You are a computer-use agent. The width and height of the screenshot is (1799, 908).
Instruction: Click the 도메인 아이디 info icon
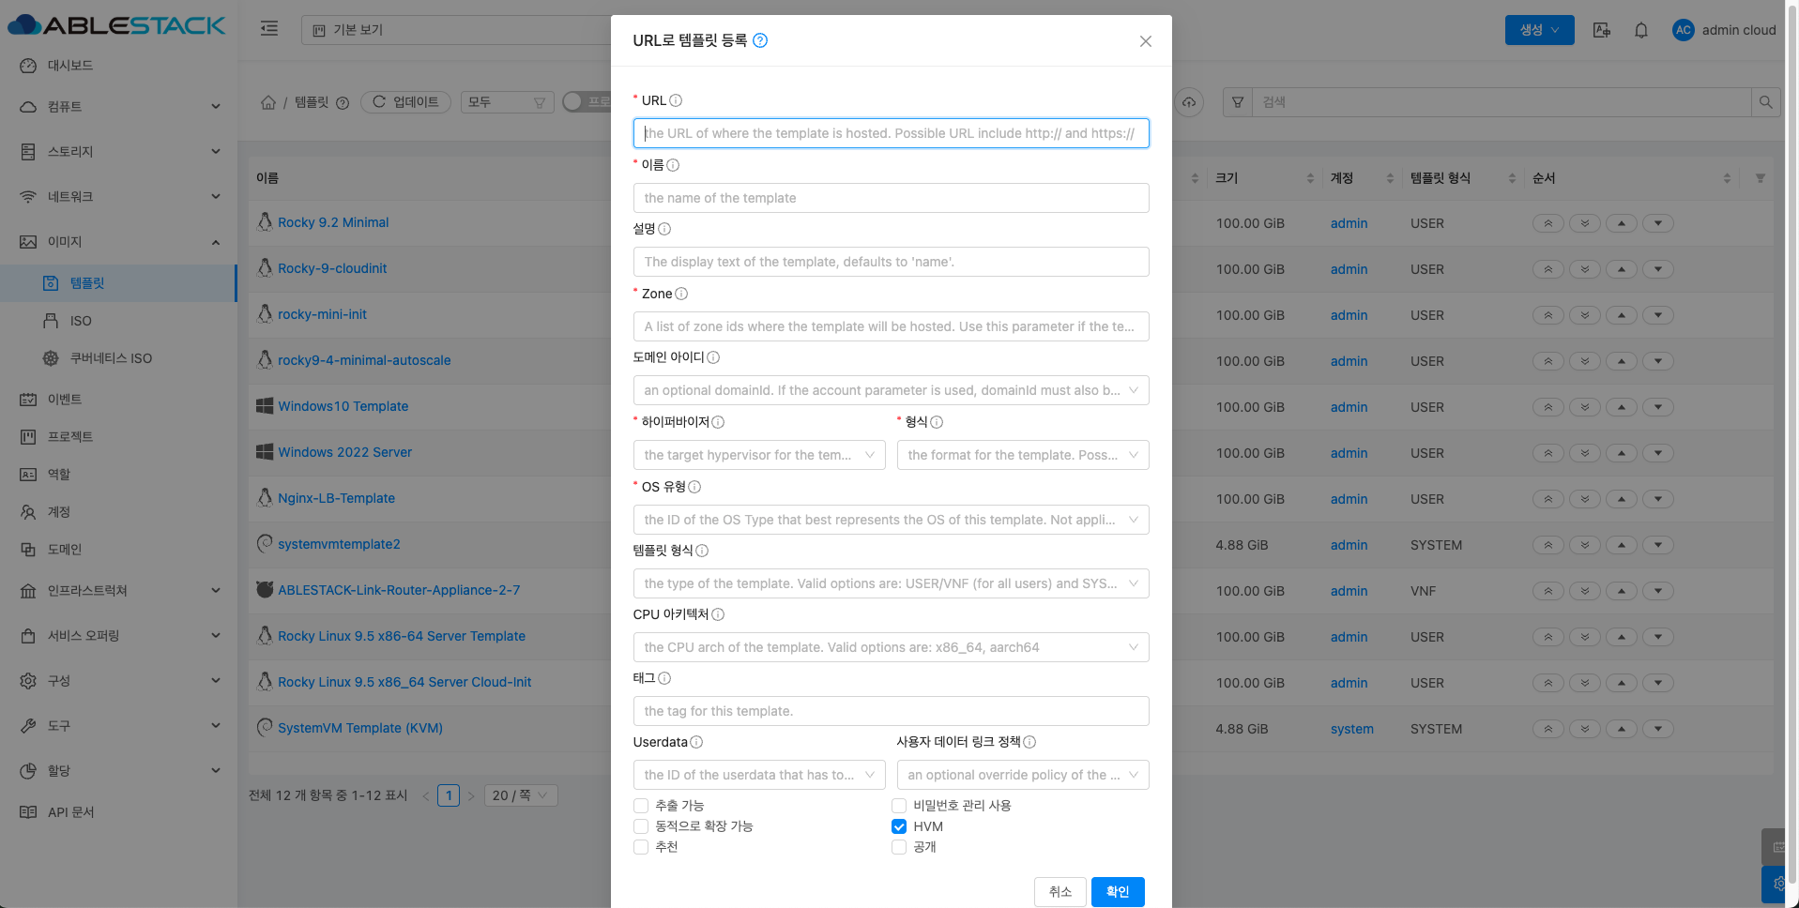point(713,357)
